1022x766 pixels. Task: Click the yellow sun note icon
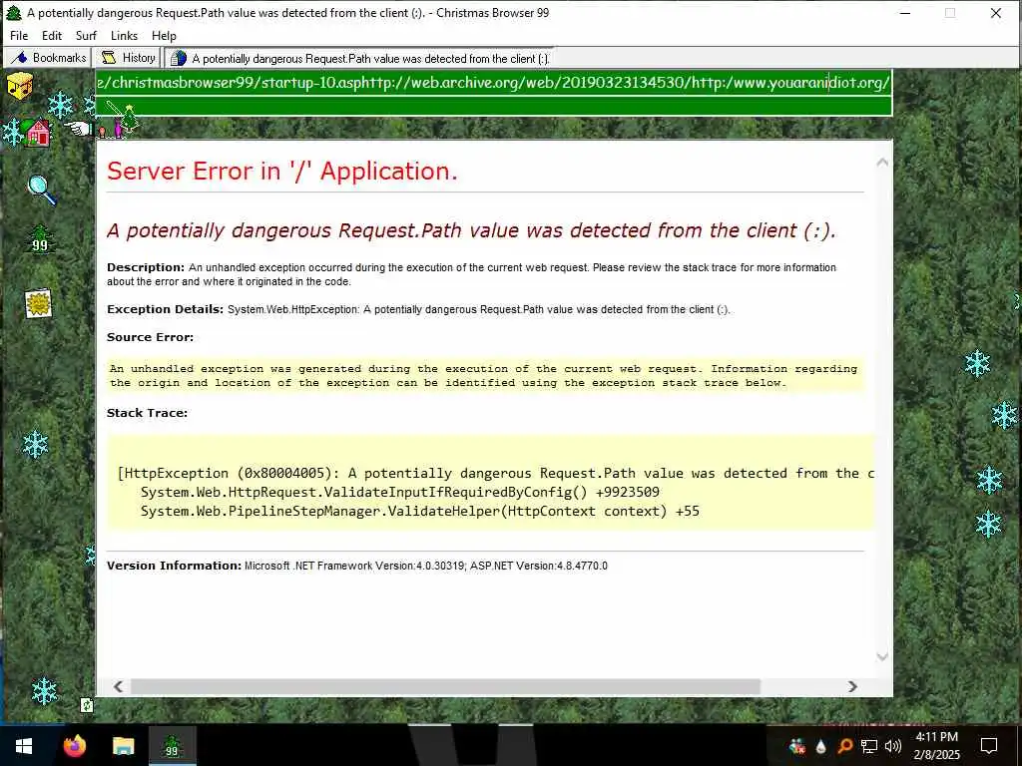tap(39, 303)
